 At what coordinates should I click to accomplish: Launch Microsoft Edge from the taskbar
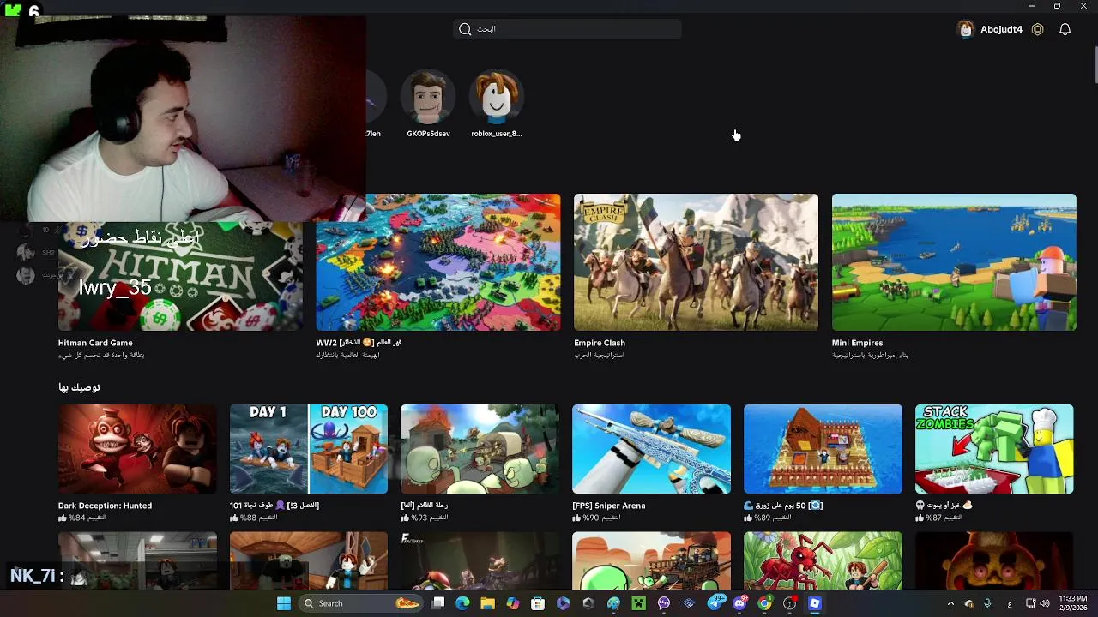[462, 603]
